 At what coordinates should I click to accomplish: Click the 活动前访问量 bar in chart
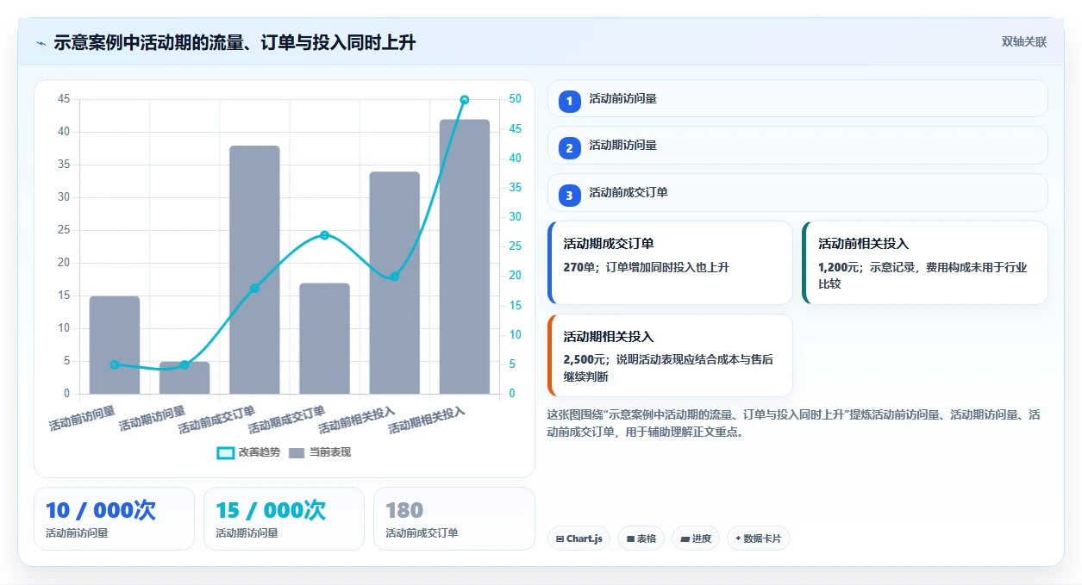point(115,345)
